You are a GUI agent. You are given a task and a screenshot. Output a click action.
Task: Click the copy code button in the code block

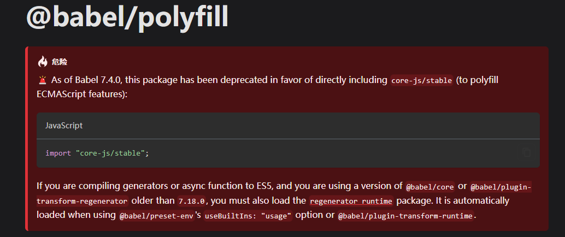(526, 153)
